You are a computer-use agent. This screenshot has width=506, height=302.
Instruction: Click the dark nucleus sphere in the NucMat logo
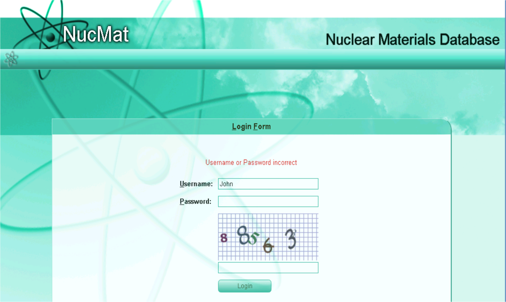pyautogui.click(x=51, y=37)
